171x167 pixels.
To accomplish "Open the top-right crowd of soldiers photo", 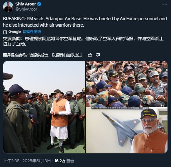I will (x=127, y=84).
